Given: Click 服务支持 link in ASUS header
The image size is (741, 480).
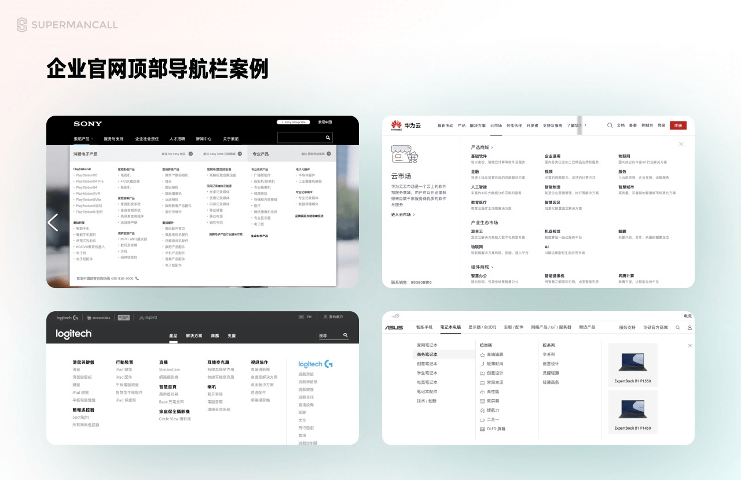Looking at the screenshot, I should coord(627,327).
